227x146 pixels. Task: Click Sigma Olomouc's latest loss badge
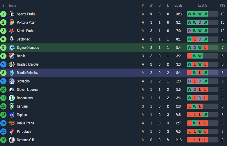(205, 48)
